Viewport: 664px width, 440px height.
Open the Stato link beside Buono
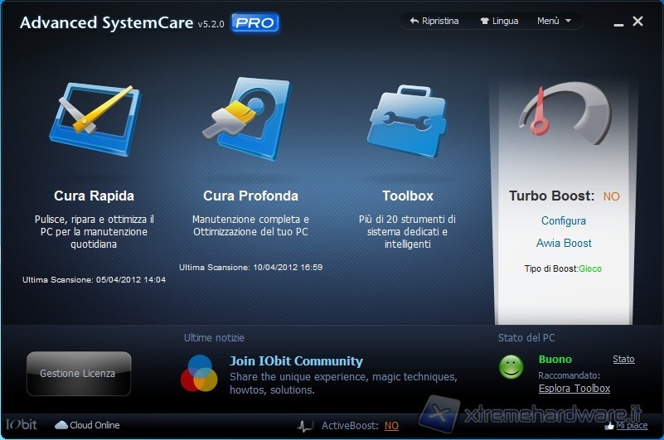(x=623, y=359)
